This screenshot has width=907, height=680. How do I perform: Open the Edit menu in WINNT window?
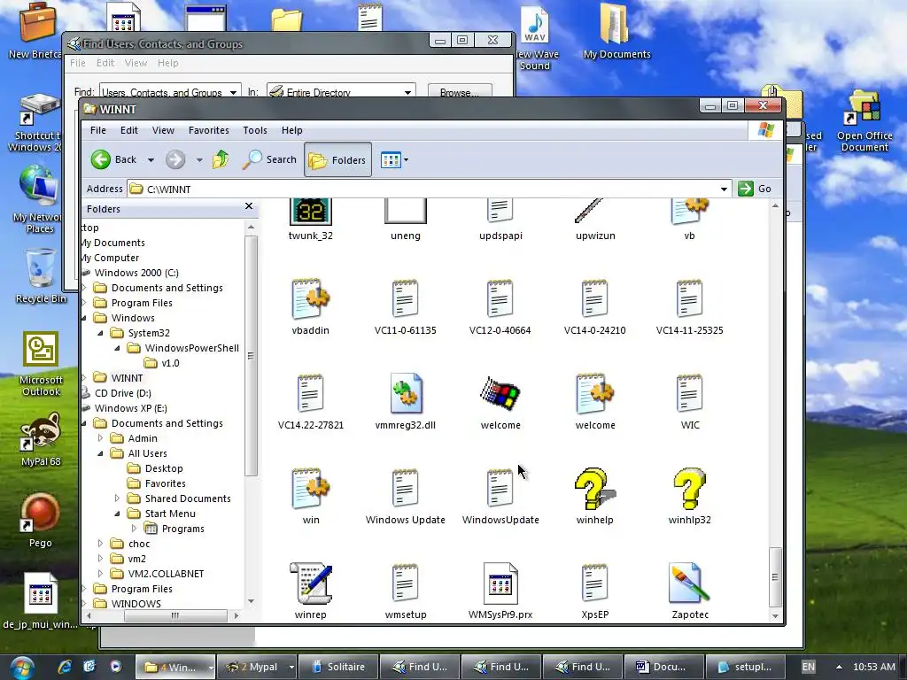(129, 130)
